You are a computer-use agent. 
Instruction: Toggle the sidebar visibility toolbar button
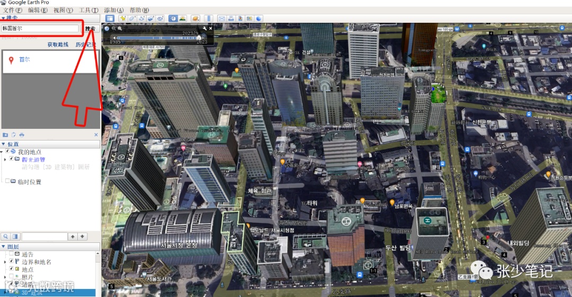pyautogui.click(x=110, y=18)
